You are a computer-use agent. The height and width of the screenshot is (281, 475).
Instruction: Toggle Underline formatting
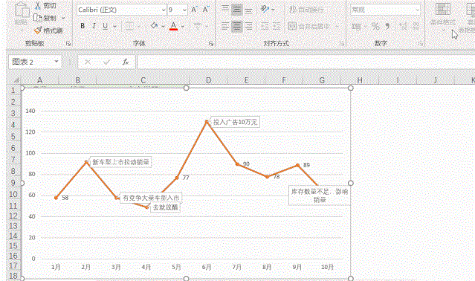coord(105,26)
